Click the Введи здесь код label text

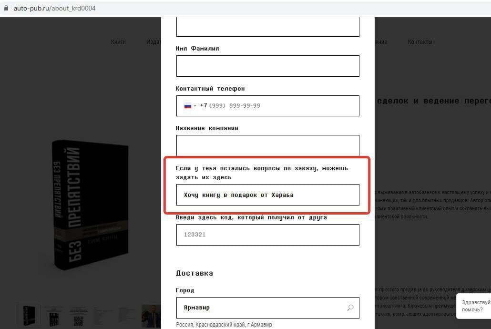click(251, 217)
